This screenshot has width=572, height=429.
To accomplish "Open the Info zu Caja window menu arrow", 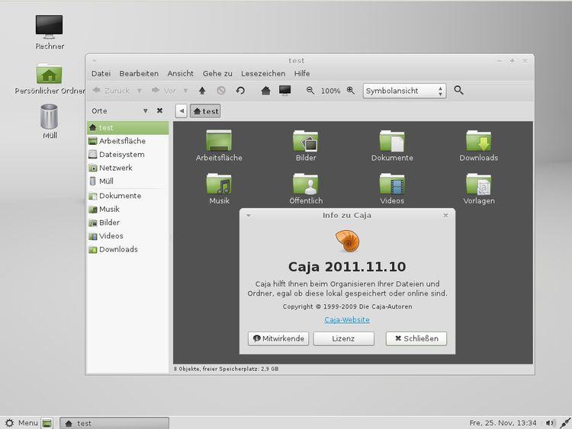I will click(249, 216).
